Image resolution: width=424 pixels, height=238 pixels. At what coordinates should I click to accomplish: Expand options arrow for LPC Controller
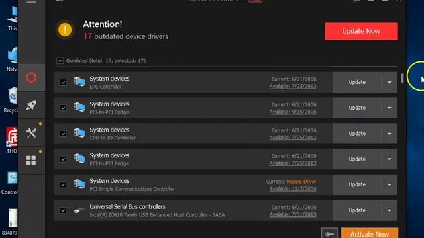[390, 82]
